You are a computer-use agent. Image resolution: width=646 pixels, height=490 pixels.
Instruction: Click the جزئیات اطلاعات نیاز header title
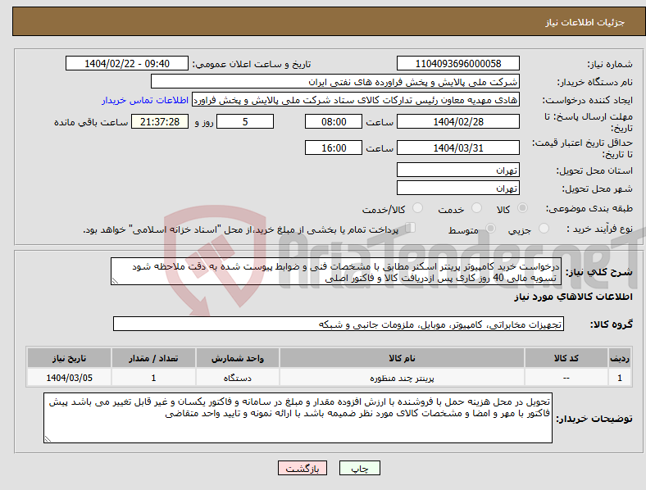point(585,22)
